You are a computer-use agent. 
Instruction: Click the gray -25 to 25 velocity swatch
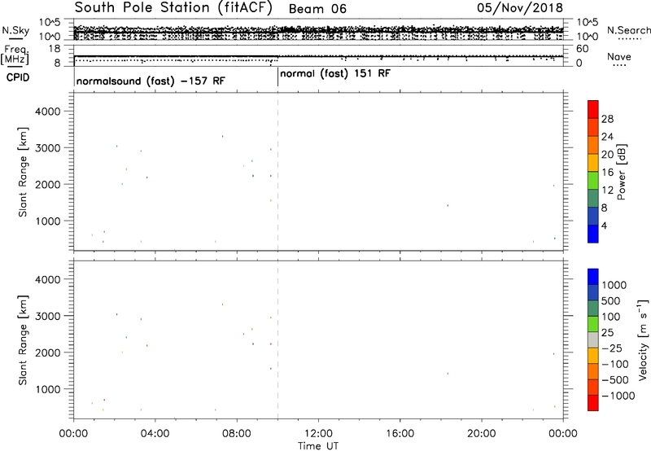593,340
